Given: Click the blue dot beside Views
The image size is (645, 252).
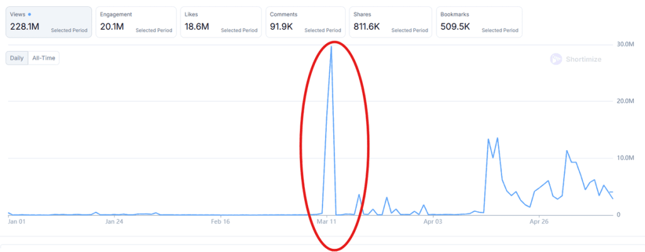Looking at the screenshot, I should pos(30,14).
